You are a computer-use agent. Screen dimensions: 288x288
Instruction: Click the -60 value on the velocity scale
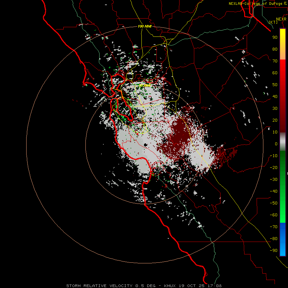pos(274,215)
